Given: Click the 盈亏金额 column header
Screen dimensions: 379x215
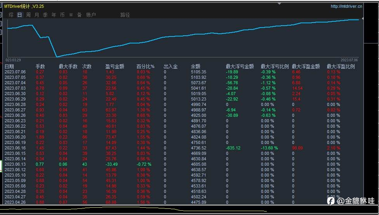Looking at the screenshot, I should point(115,66).
